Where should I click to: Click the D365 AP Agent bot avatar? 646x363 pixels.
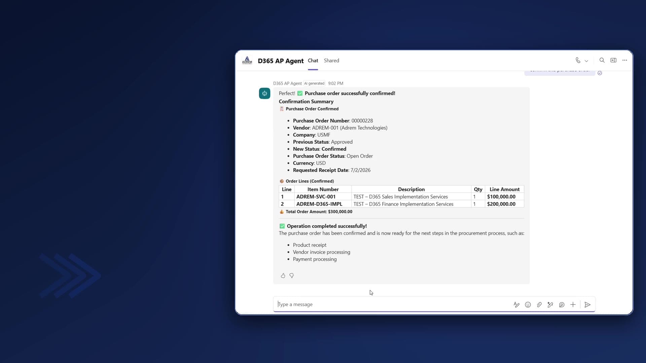pyautogui.click(x=264, y=93)
